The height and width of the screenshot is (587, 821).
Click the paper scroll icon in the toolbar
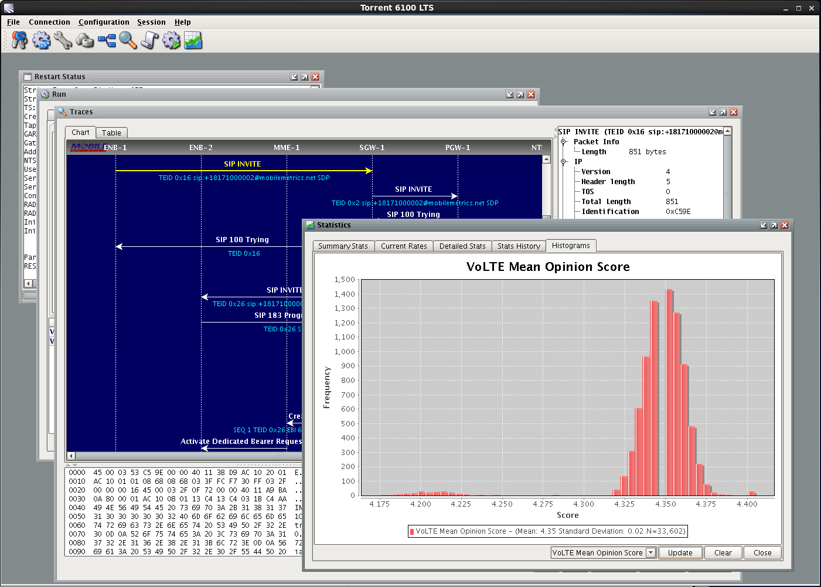coord(149,40)
